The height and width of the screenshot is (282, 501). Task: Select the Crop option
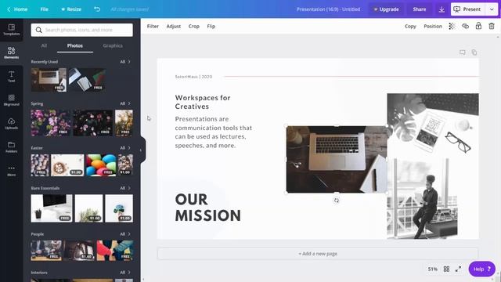[193, 26]
